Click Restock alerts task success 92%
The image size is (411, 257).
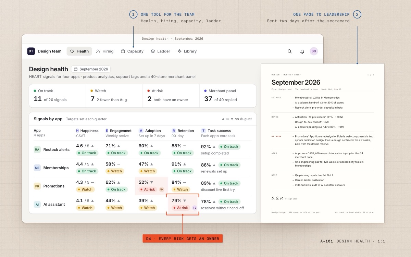pyautogui.click(x=206, y=147)
